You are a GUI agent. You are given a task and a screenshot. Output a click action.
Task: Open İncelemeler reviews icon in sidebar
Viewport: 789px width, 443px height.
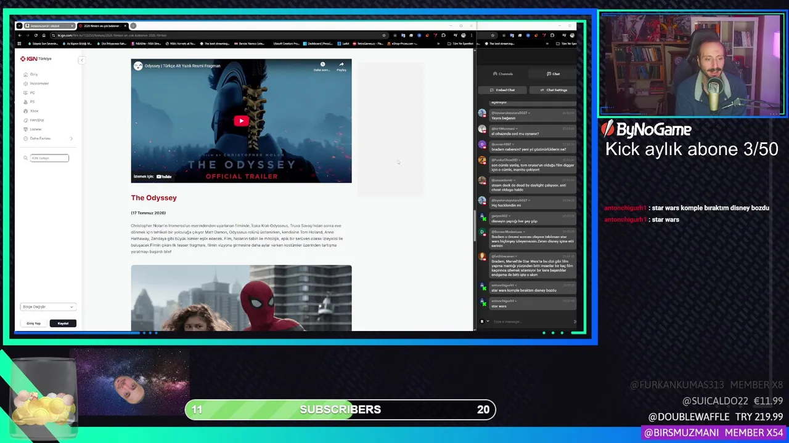coord(26,84)
